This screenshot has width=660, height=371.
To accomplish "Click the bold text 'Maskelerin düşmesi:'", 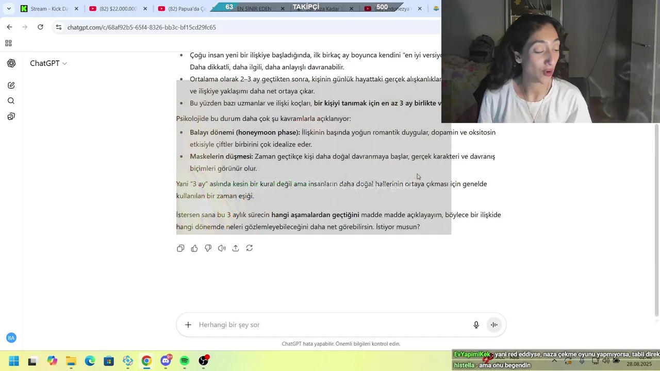I will tap(221, 157).
